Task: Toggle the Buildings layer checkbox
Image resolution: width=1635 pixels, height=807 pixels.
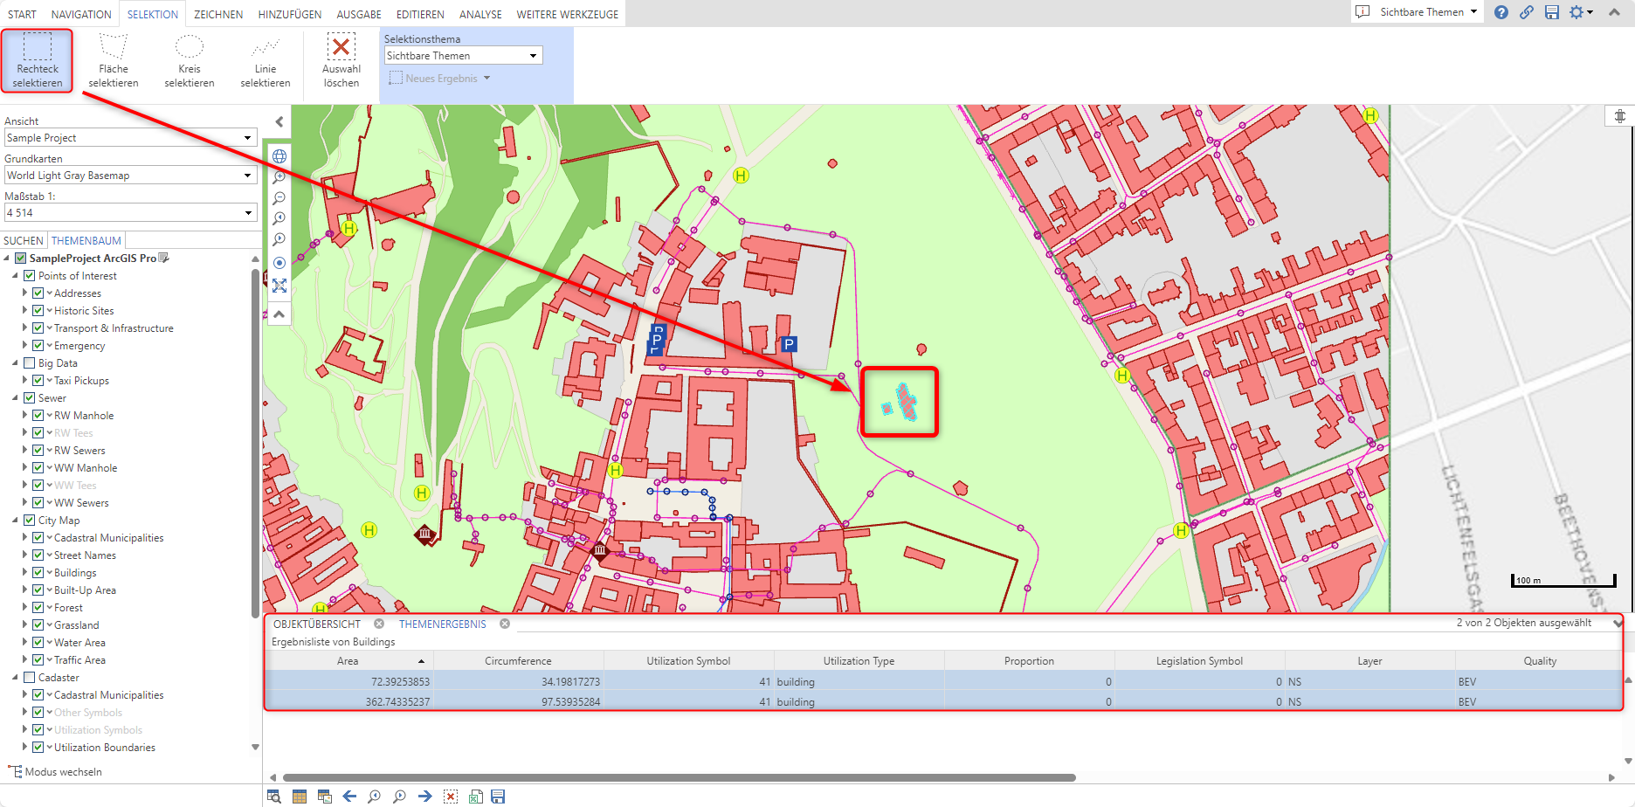Action: (x=38, y=573)
